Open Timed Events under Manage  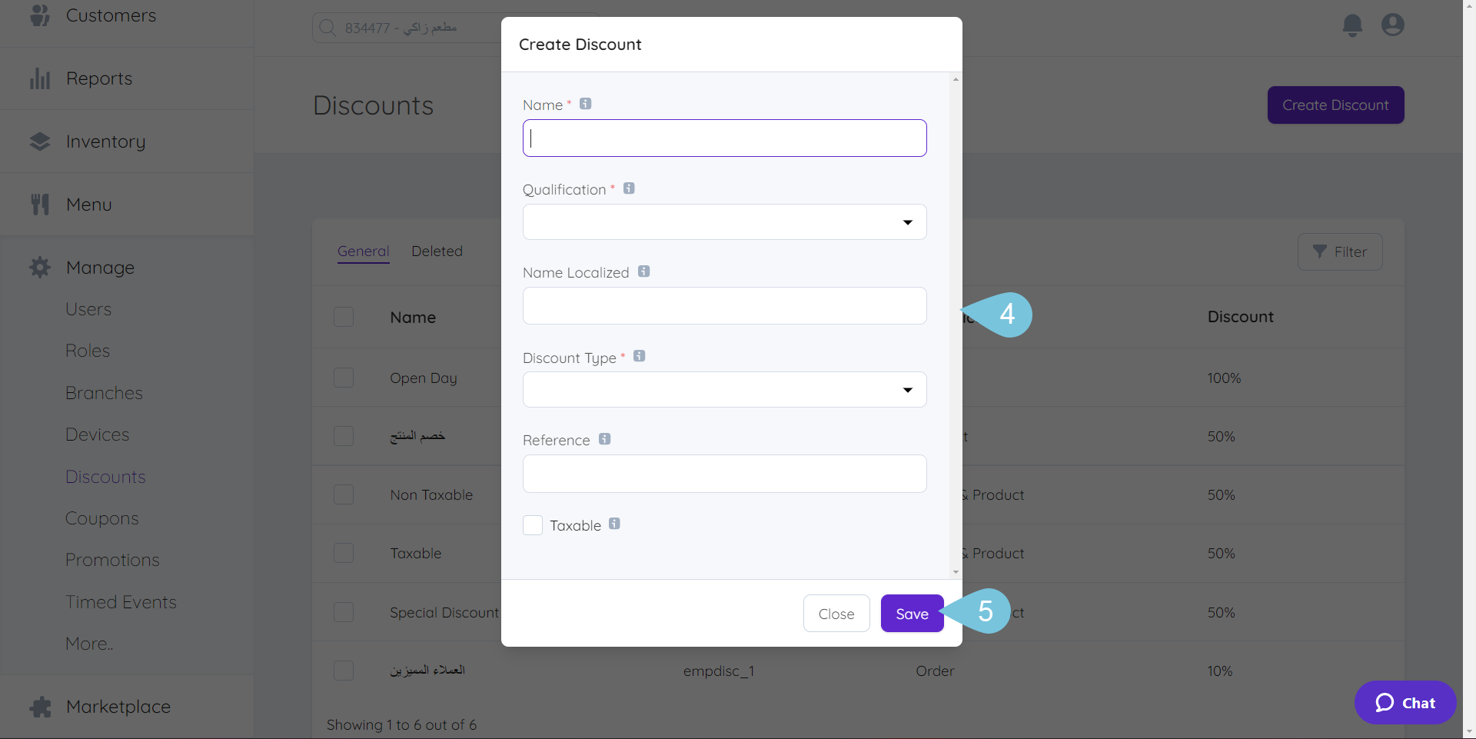(x=121, y=602)
